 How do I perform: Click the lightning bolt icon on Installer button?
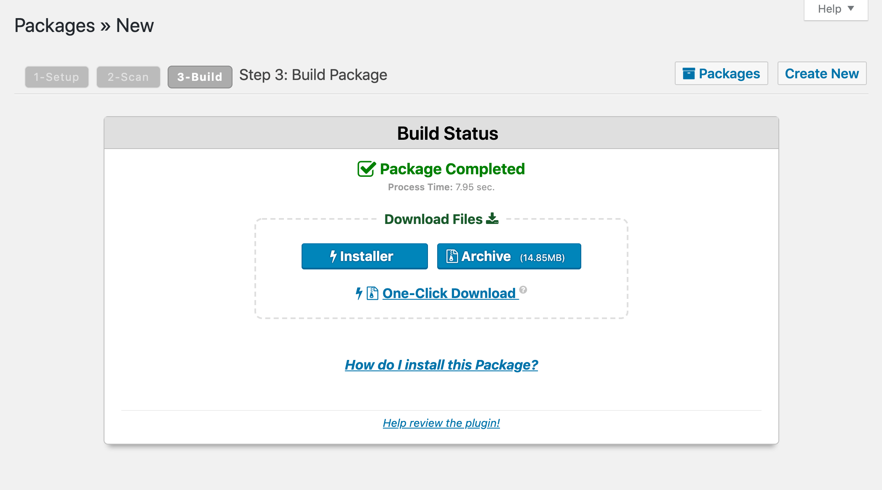pos(333,256)
